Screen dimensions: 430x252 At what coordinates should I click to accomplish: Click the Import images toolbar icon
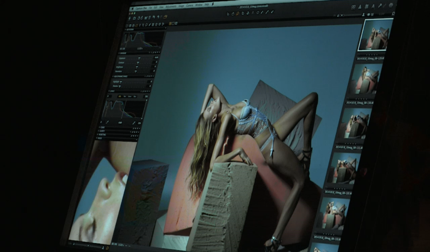pos(130,18)
